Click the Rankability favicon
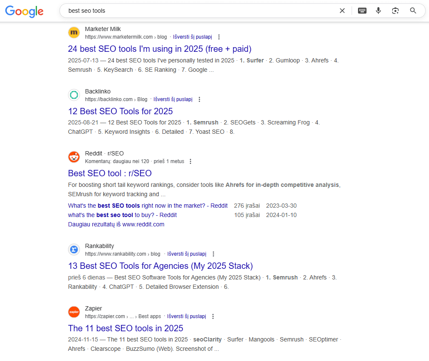Screen dimensions: 429x361 pos(74,249)
